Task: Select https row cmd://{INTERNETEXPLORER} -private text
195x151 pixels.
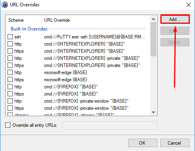Action: pyautogui.click(x=92, y=65)
